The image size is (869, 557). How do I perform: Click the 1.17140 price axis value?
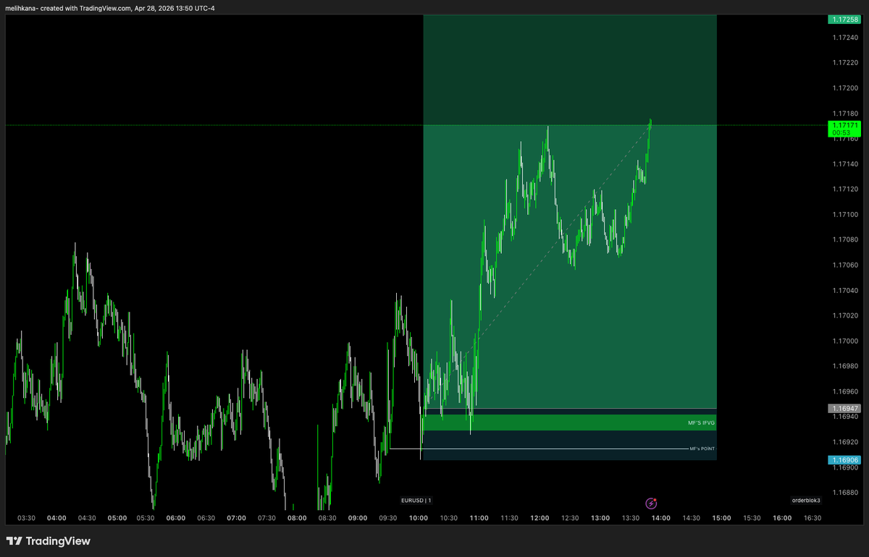(x=846, y=164)
